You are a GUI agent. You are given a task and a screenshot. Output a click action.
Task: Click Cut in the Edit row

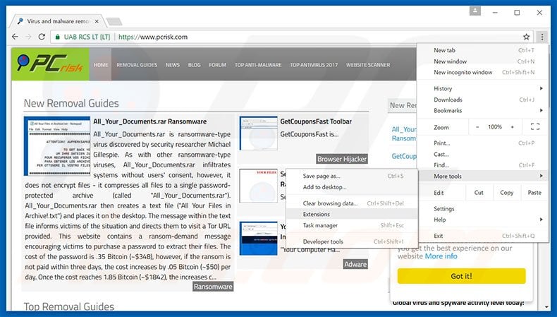coord(479,193)
